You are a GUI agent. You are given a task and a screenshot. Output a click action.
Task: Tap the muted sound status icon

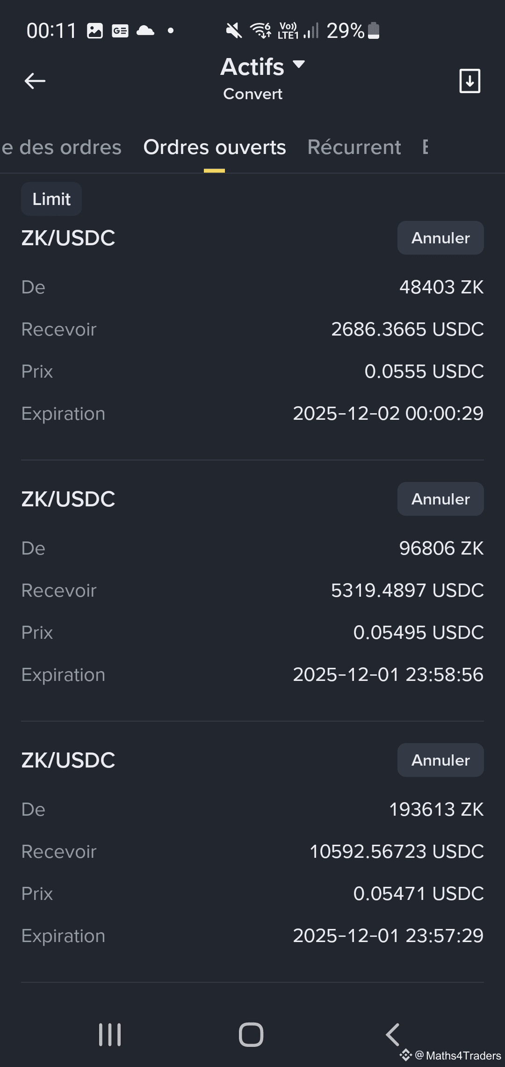[233, 31]
